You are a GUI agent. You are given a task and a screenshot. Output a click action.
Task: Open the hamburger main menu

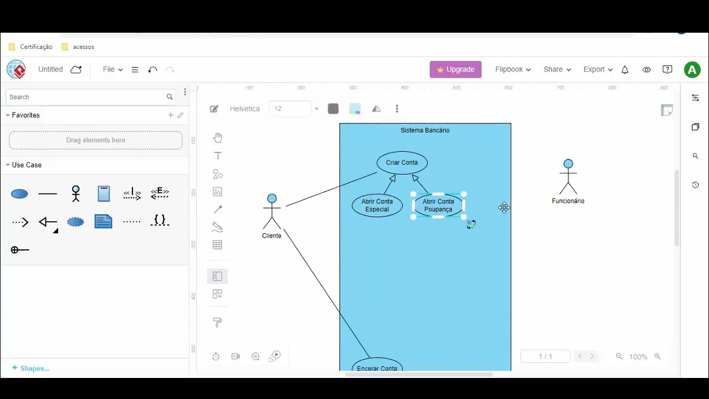point(135,70)
